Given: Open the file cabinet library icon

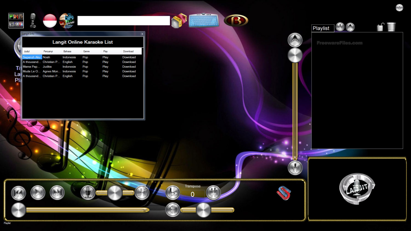Looking at the screenshot, I should (179, 21).
